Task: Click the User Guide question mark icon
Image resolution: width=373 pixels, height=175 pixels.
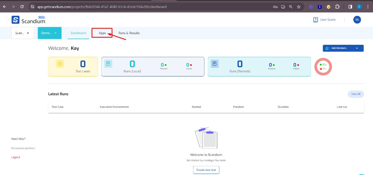Action: pyautogui.click(x=316, y=20)
